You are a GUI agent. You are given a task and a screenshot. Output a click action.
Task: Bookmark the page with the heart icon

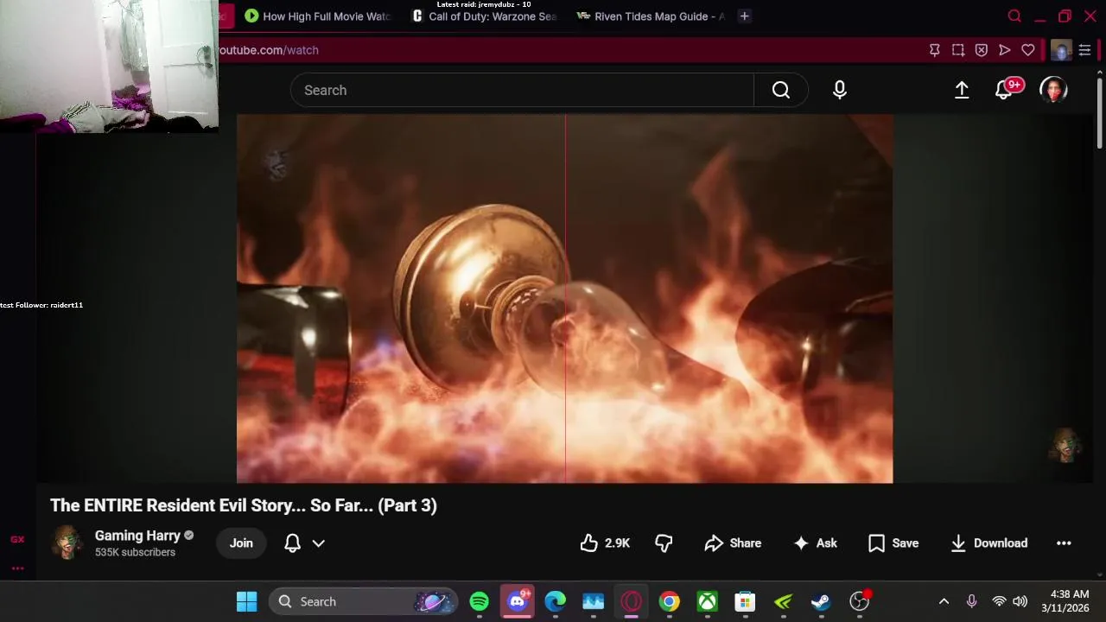(x=1028, y=50)
